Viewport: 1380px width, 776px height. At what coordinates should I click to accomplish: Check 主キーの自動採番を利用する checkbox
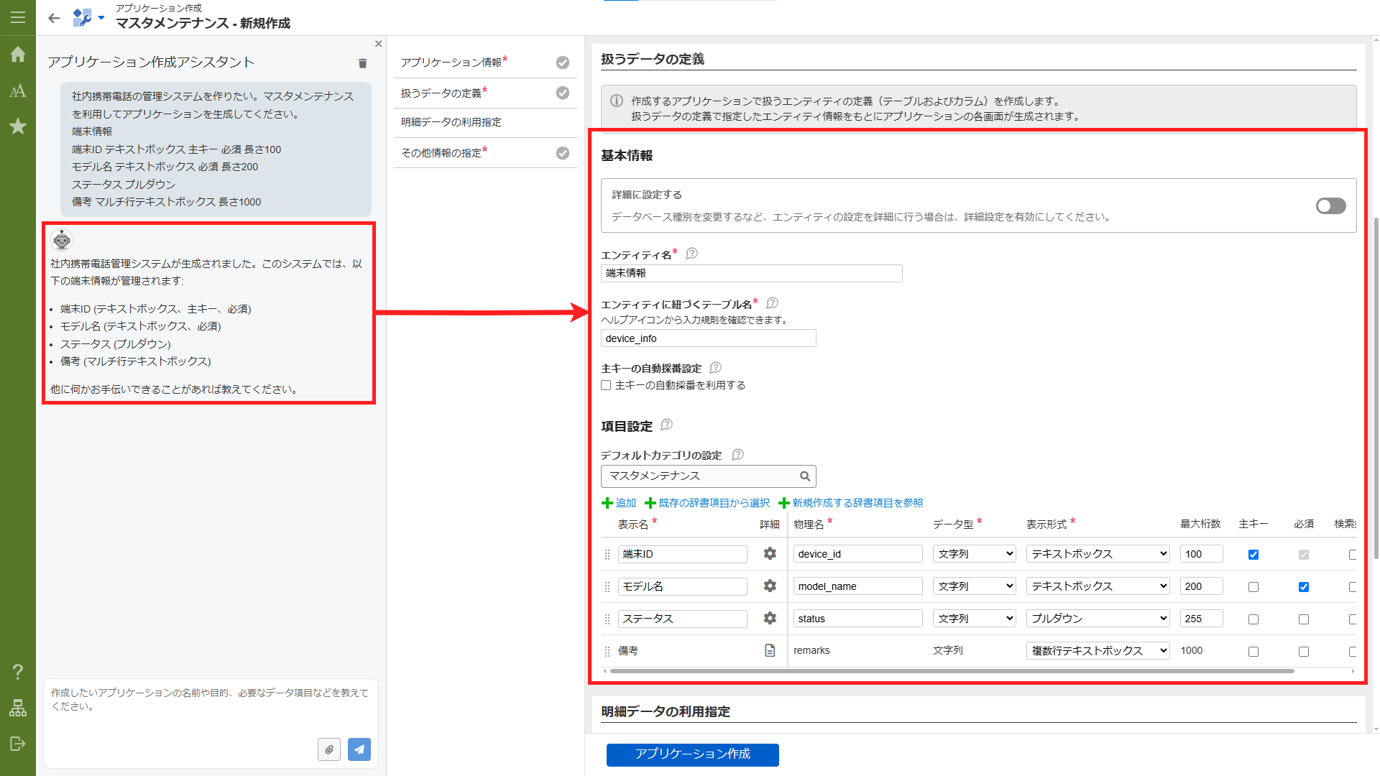point(606,385)
